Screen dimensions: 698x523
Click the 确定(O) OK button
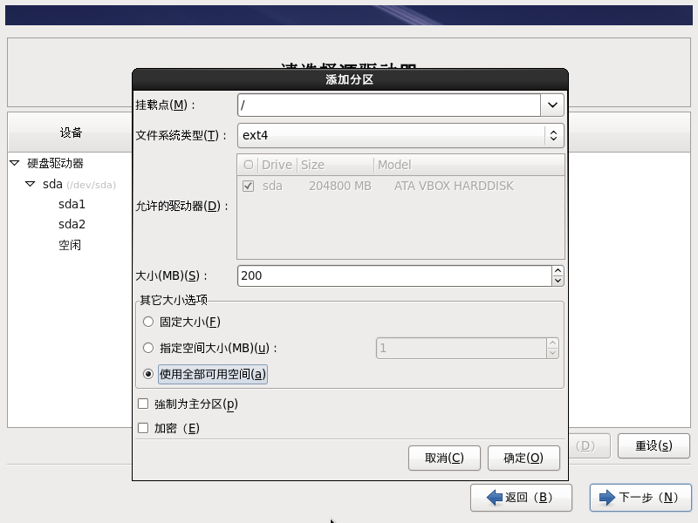pyautogui.click(x=523, y=458)
